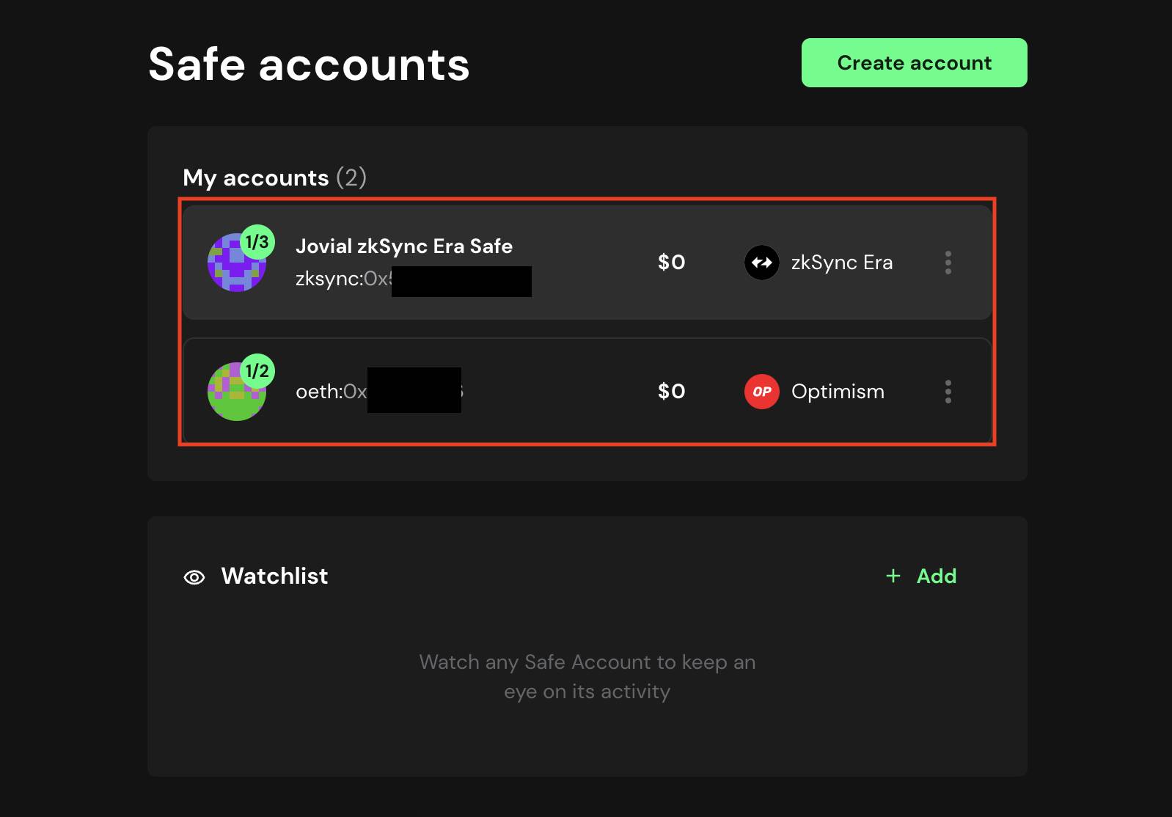The width and height of the screenshot is (1172, 817).
Task: Select the oeth account address row
Action: click(x=587, y=392)
